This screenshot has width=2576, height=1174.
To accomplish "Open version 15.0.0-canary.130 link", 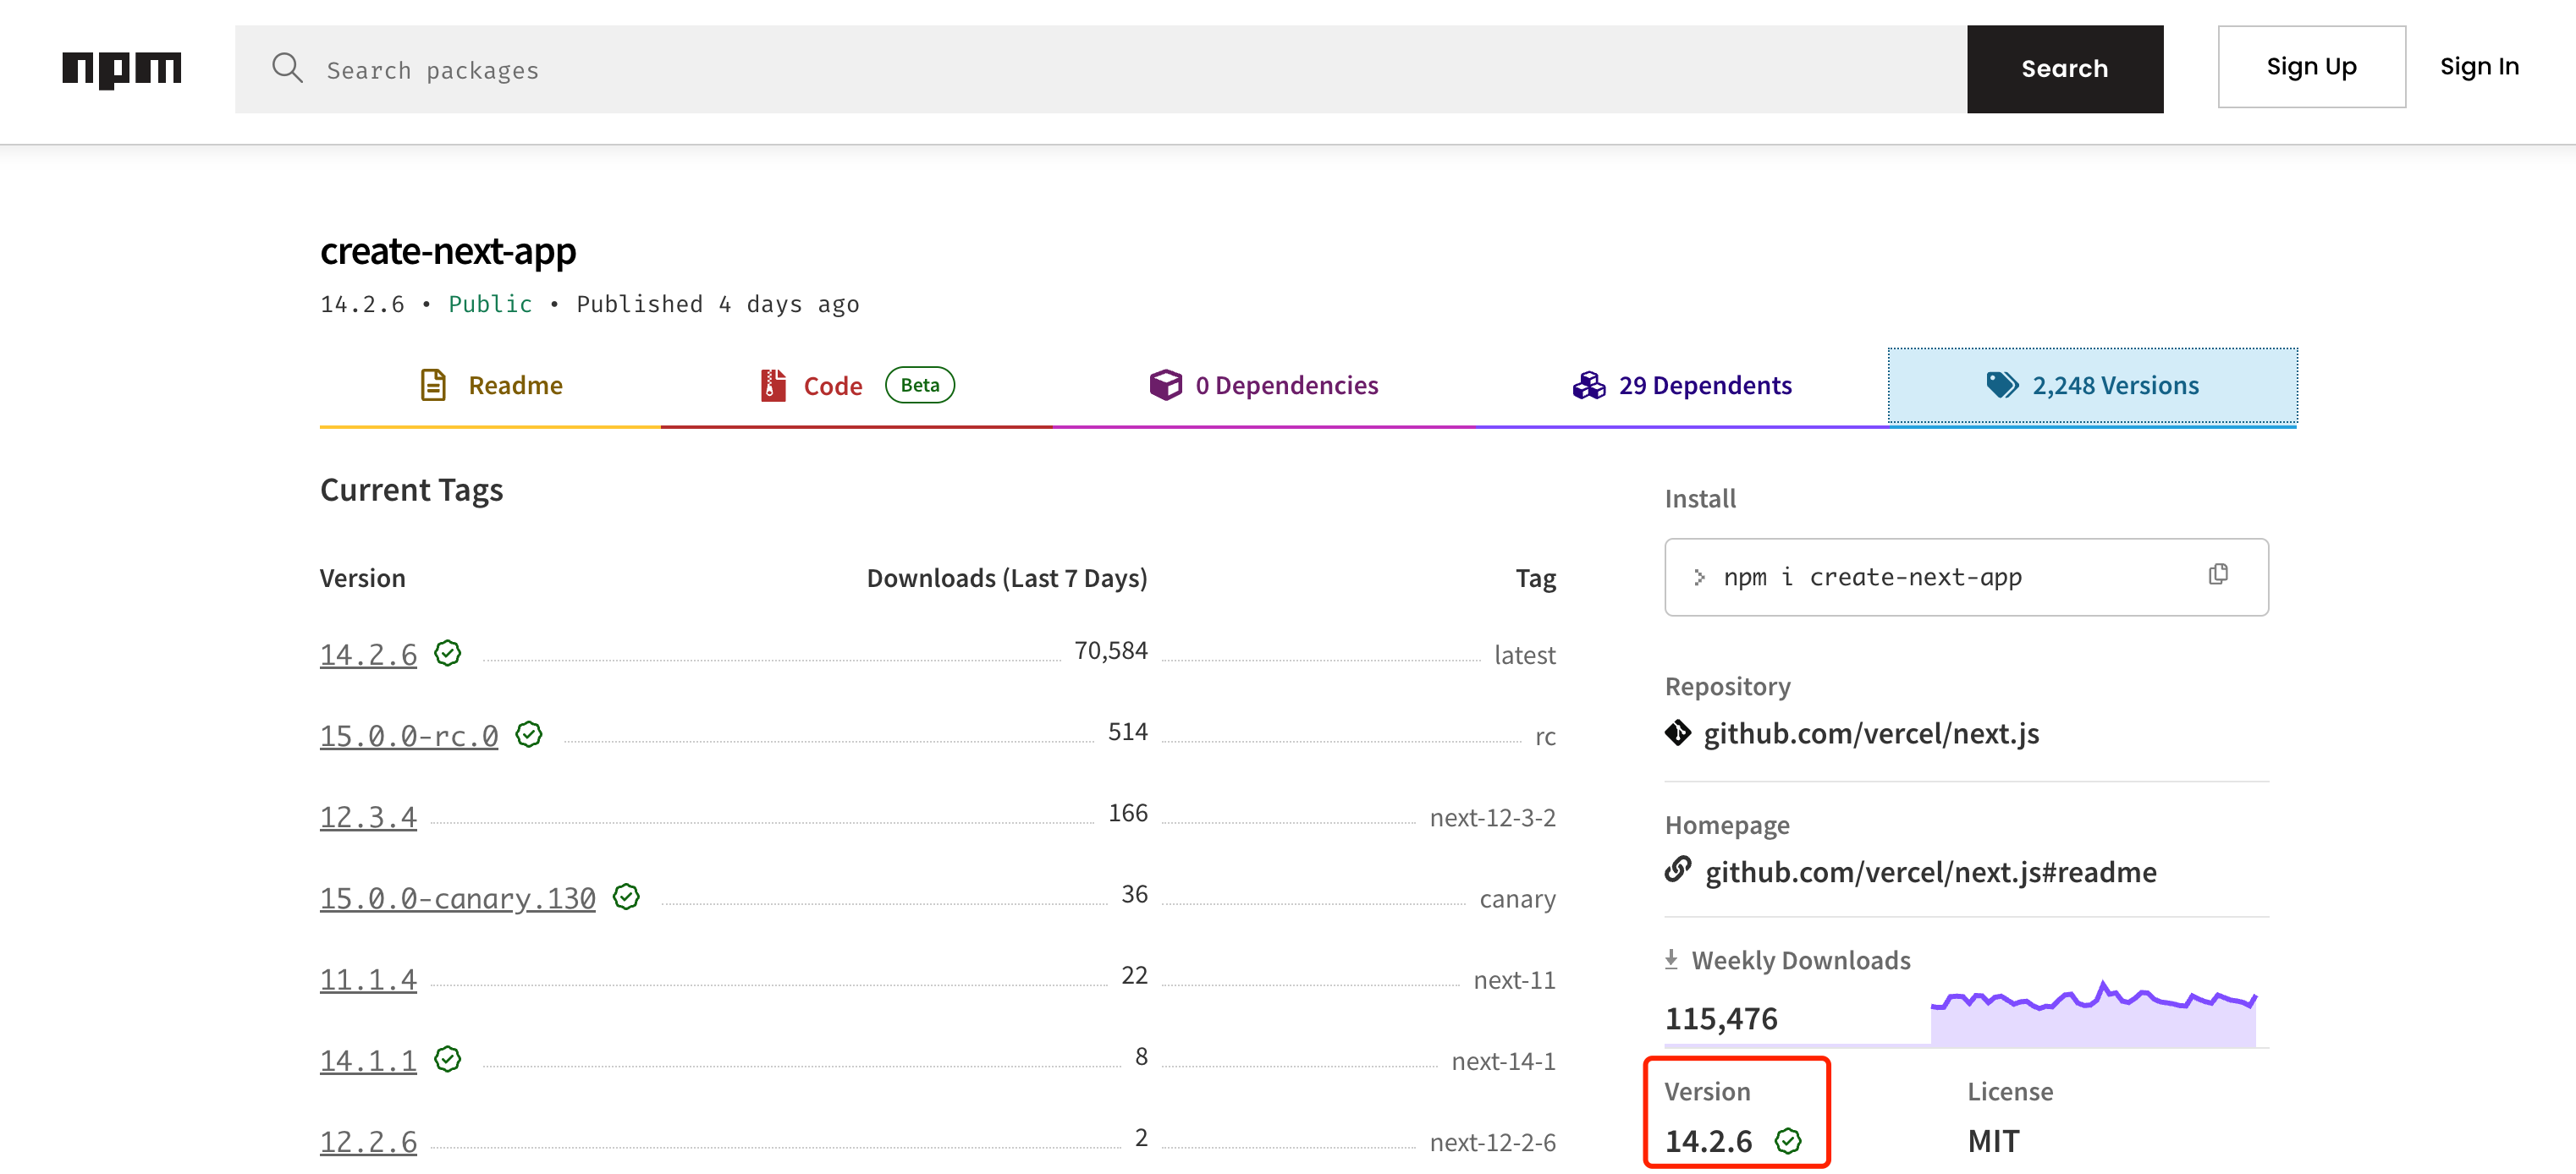I will coord(457,898).
